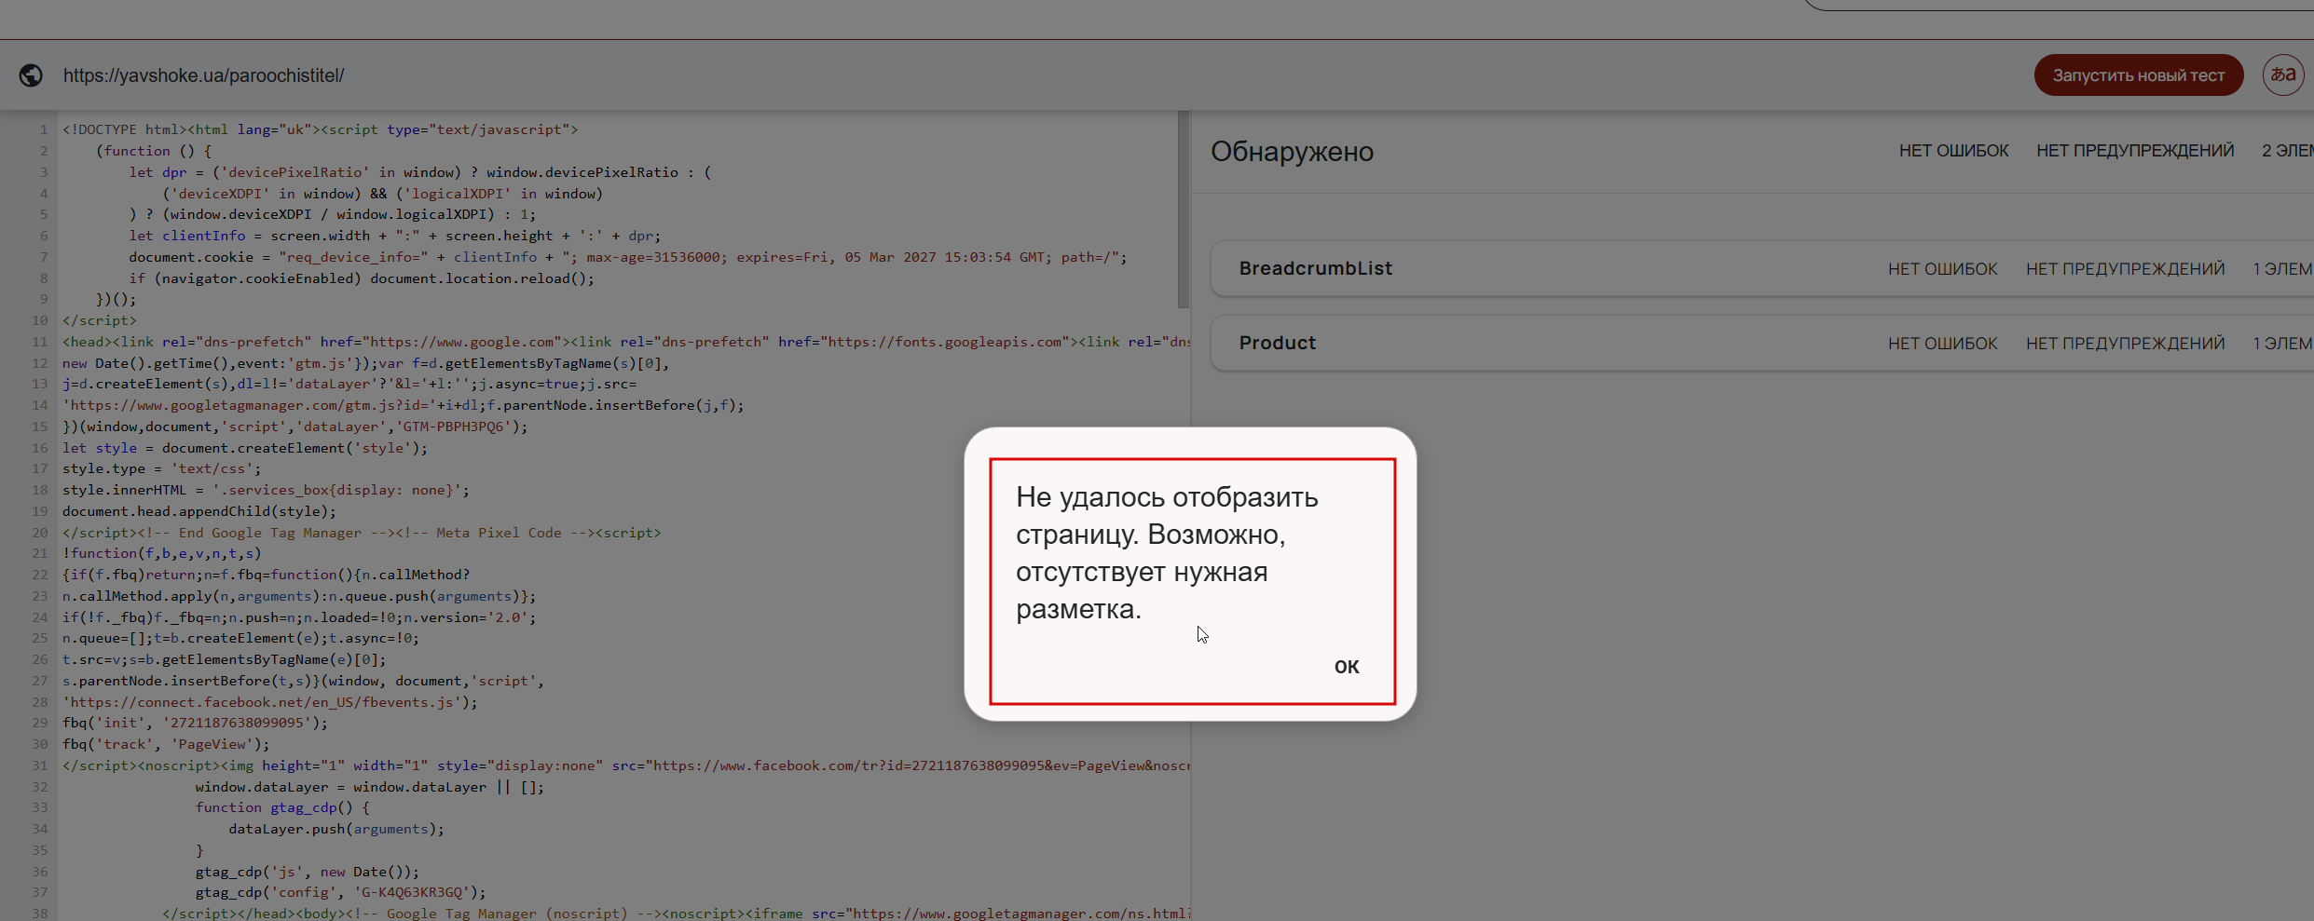Click НЕТ ОШИБОК in the Обнаружено header

pos(1954,151)
